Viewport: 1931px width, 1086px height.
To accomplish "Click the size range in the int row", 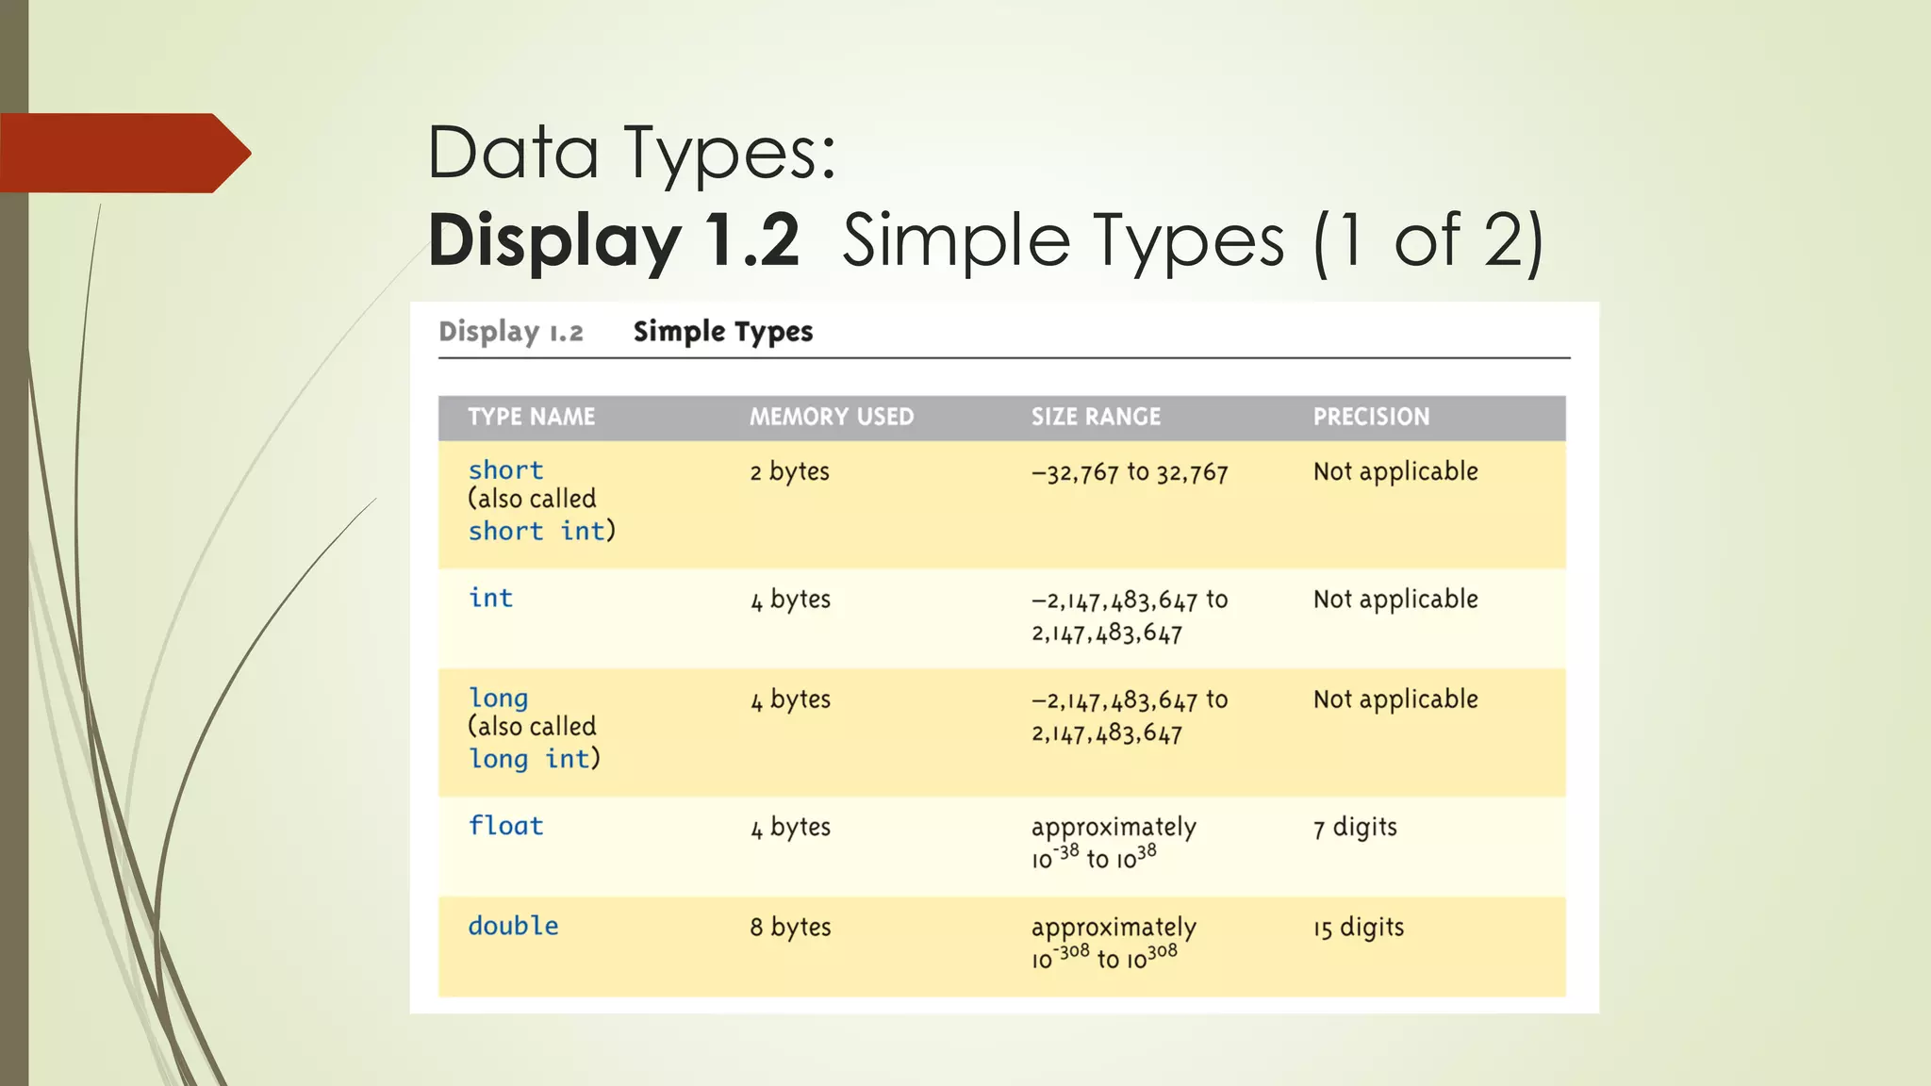I will click(x=1130, y=617).
